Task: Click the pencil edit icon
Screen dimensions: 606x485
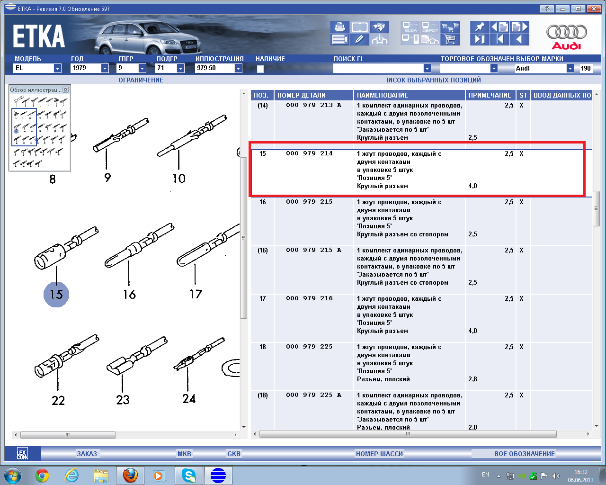Action: [359, 39]
